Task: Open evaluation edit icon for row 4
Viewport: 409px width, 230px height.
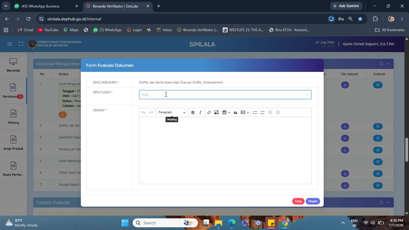Action: click(378, 150)
